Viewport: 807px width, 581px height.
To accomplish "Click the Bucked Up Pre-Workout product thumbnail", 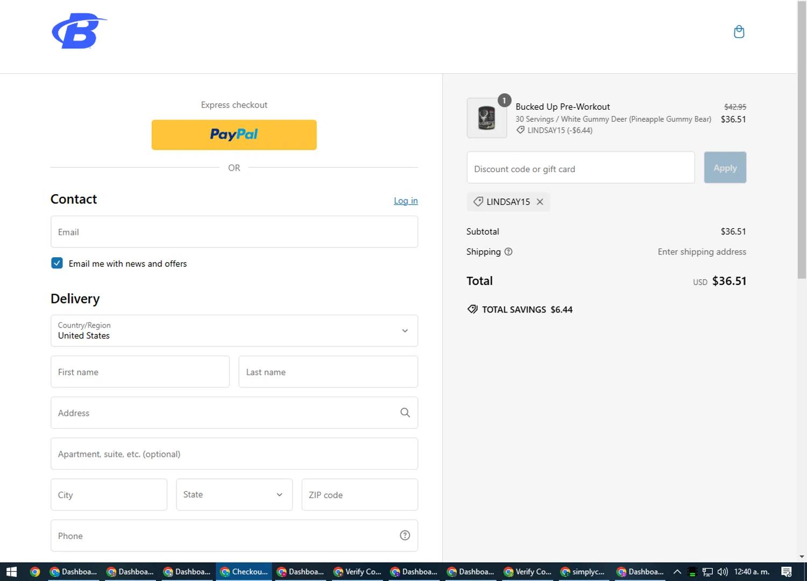I will (x=487, y=118).
